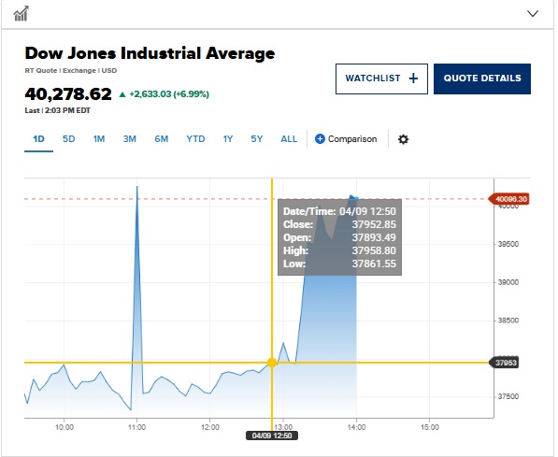This screenshot has height=457, width=558.
Task: Click the 40098.30 red price tag
Action: pyautogui.click(x=508, y=199)
